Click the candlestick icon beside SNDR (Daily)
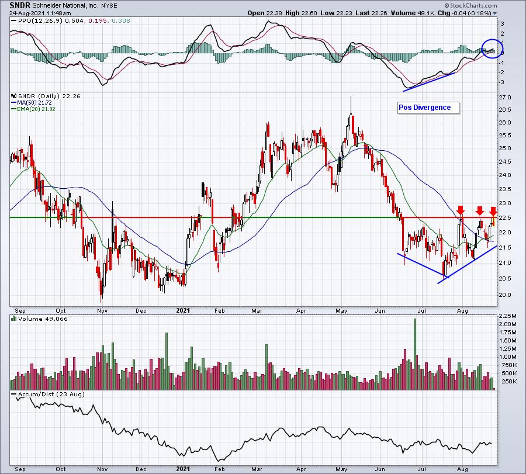 coord(14,96)
